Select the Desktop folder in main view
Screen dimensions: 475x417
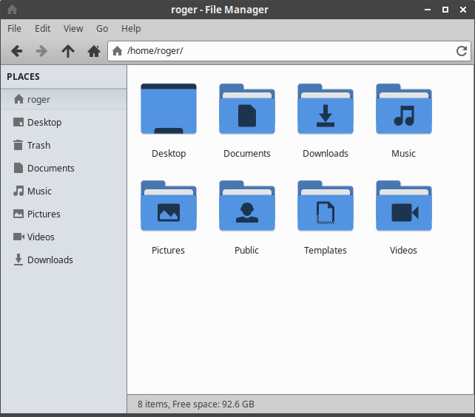tap(169, 109)
